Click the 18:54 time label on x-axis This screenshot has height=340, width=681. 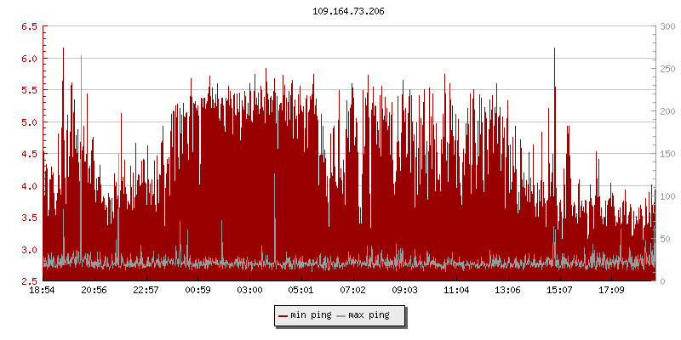tap(43, 291)
